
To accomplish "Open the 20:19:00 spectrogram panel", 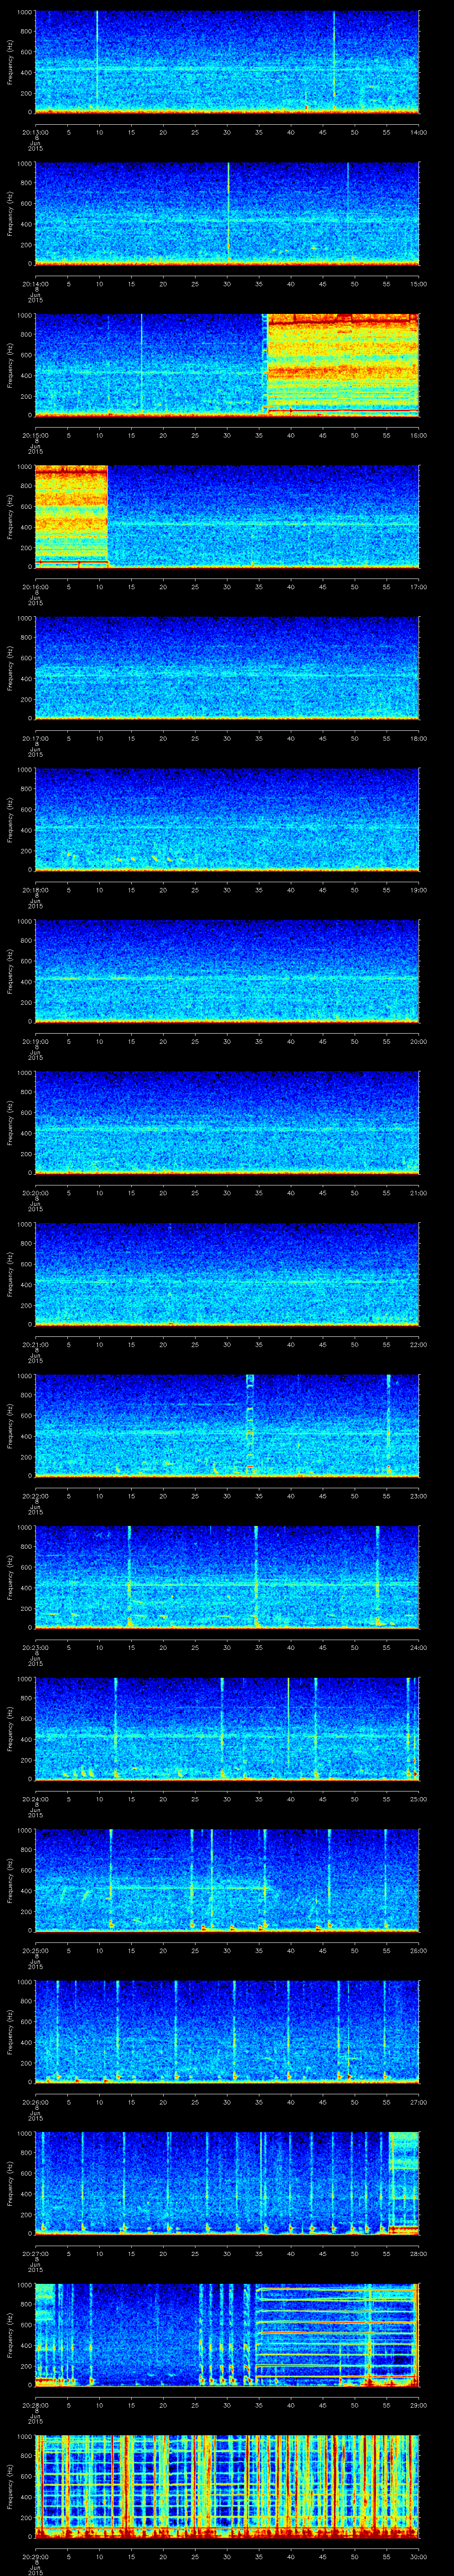I will pos(227,970).
